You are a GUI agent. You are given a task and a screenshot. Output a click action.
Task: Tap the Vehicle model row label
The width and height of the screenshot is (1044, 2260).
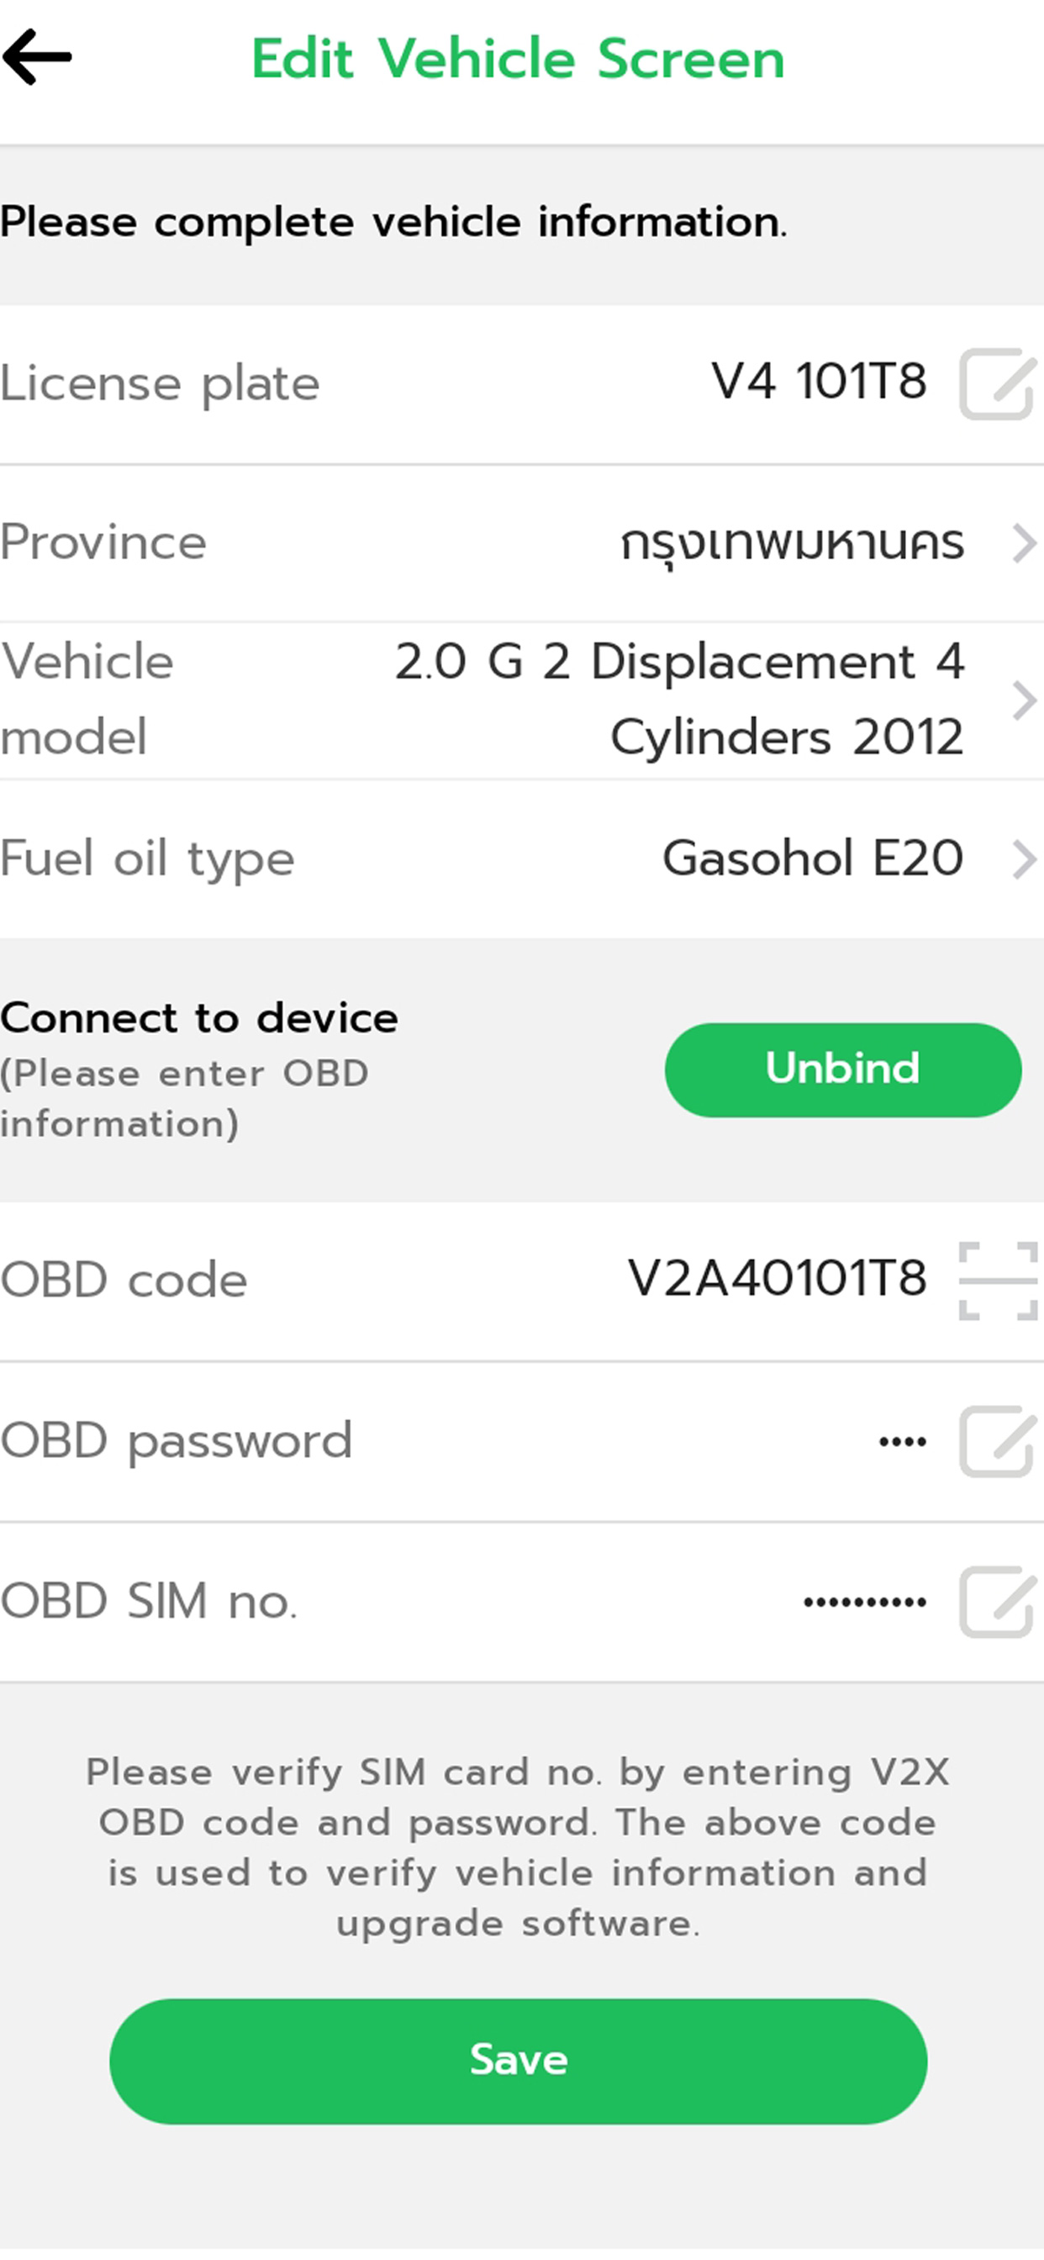(x=87, y=700)
